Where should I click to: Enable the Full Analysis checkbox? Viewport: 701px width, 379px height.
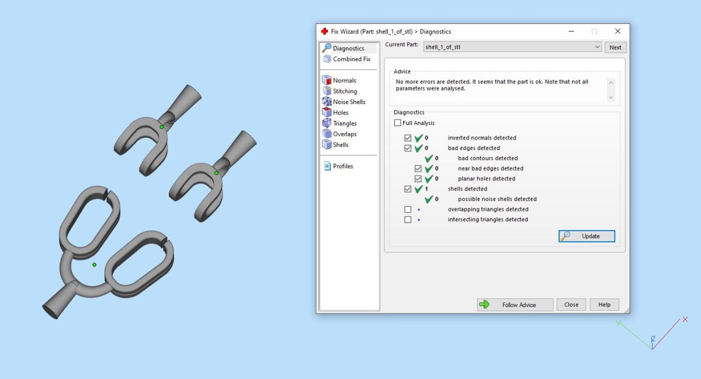point(398,123)
